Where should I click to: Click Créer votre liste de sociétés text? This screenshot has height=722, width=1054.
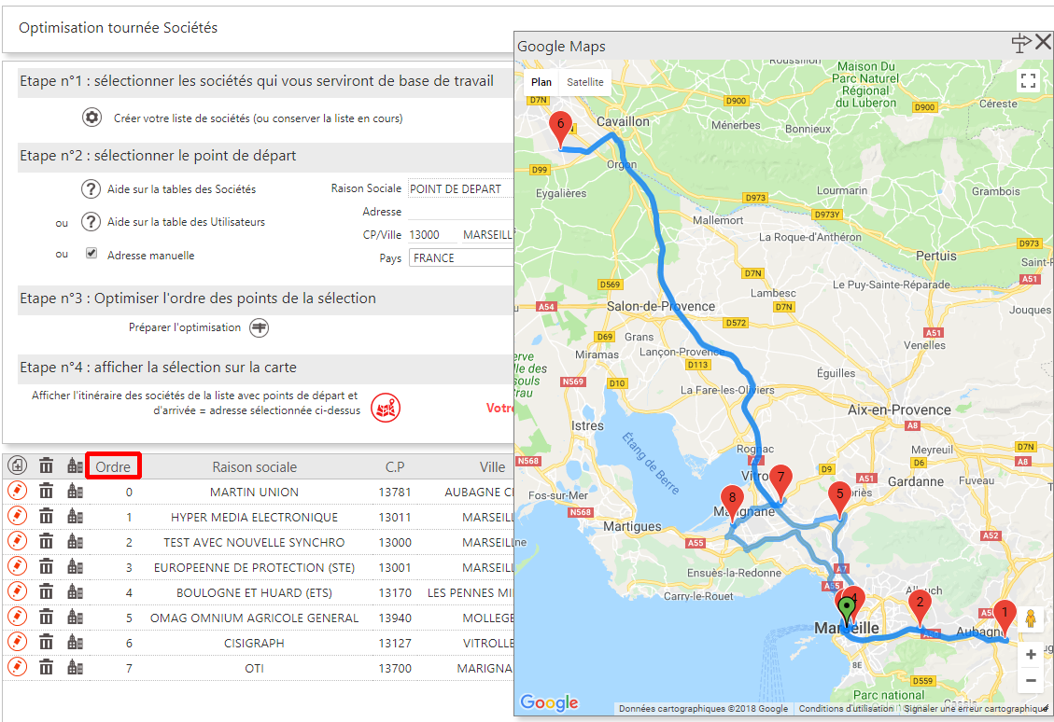click(x=258, y=118)
